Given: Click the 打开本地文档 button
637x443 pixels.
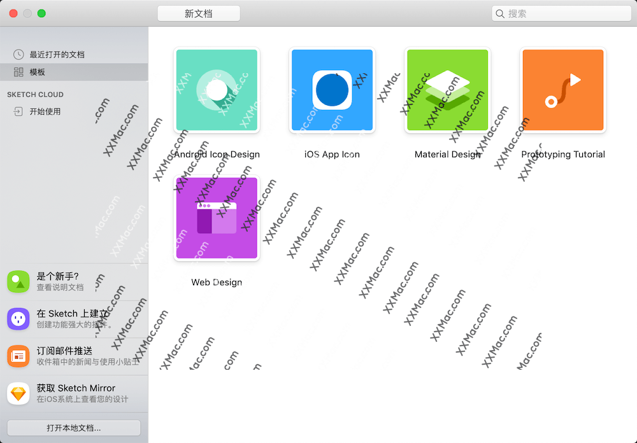Looking at the screenshot, I should click(74, 428).
